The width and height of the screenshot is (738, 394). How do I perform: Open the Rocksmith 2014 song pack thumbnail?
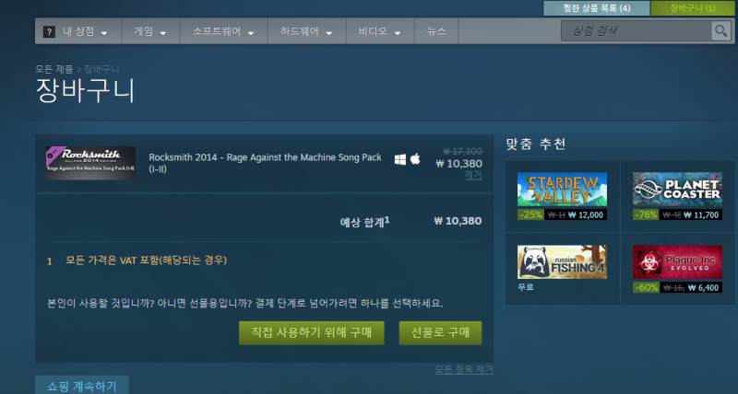90,163
